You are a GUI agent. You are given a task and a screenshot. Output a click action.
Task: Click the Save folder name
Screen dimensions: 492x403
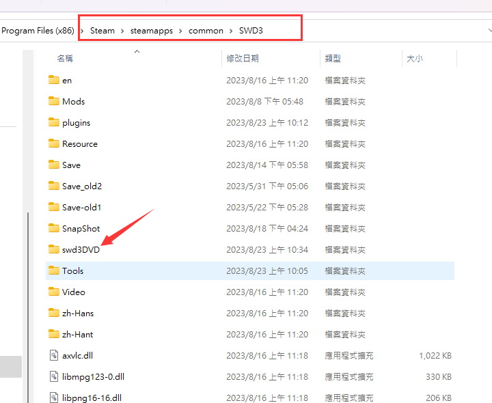coord(71,165)
